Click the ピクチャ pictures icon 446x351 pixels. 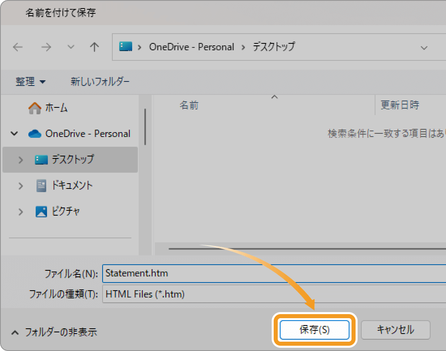point(41,212)
